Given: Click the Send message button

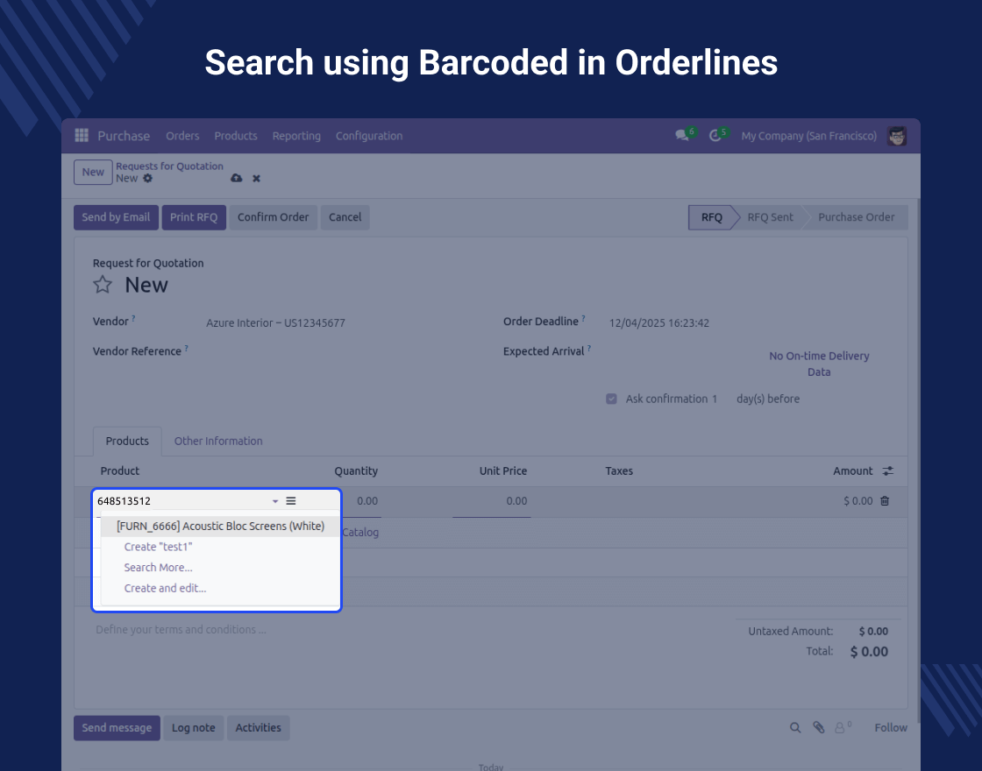Looking at the screenshot, I should tap(117, 728).
